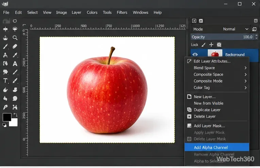Click the black foreground color swatch

[x=7, y=117]
